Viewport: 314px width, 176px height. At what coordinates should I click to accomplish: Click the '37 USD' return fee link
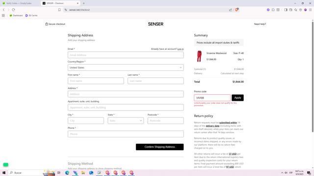pos(233,154)
